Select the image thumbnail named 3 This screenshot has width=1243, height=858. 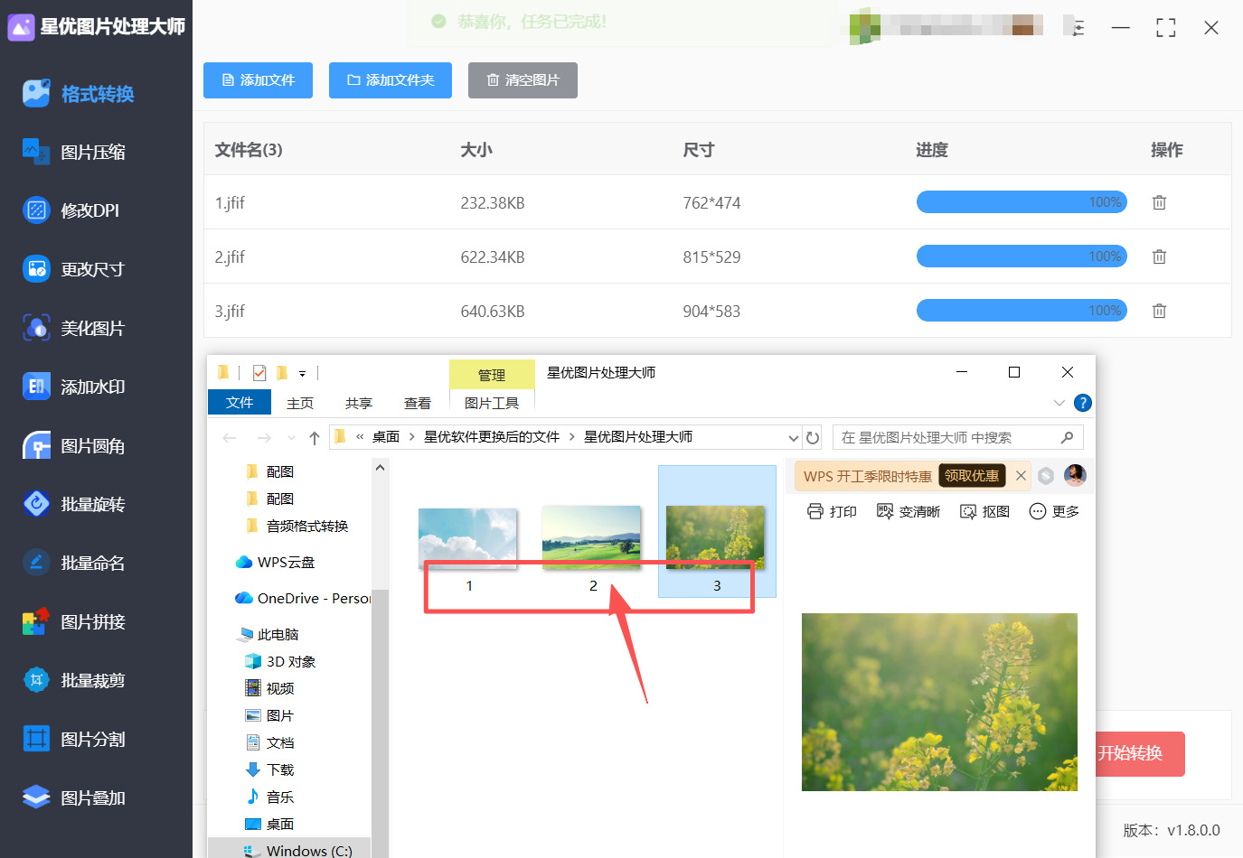pyautogui.click(x=716, y=537)
